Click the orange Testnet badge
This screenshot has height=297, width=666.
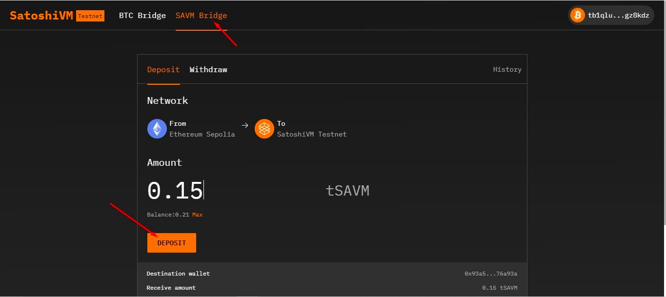point(90,16)
